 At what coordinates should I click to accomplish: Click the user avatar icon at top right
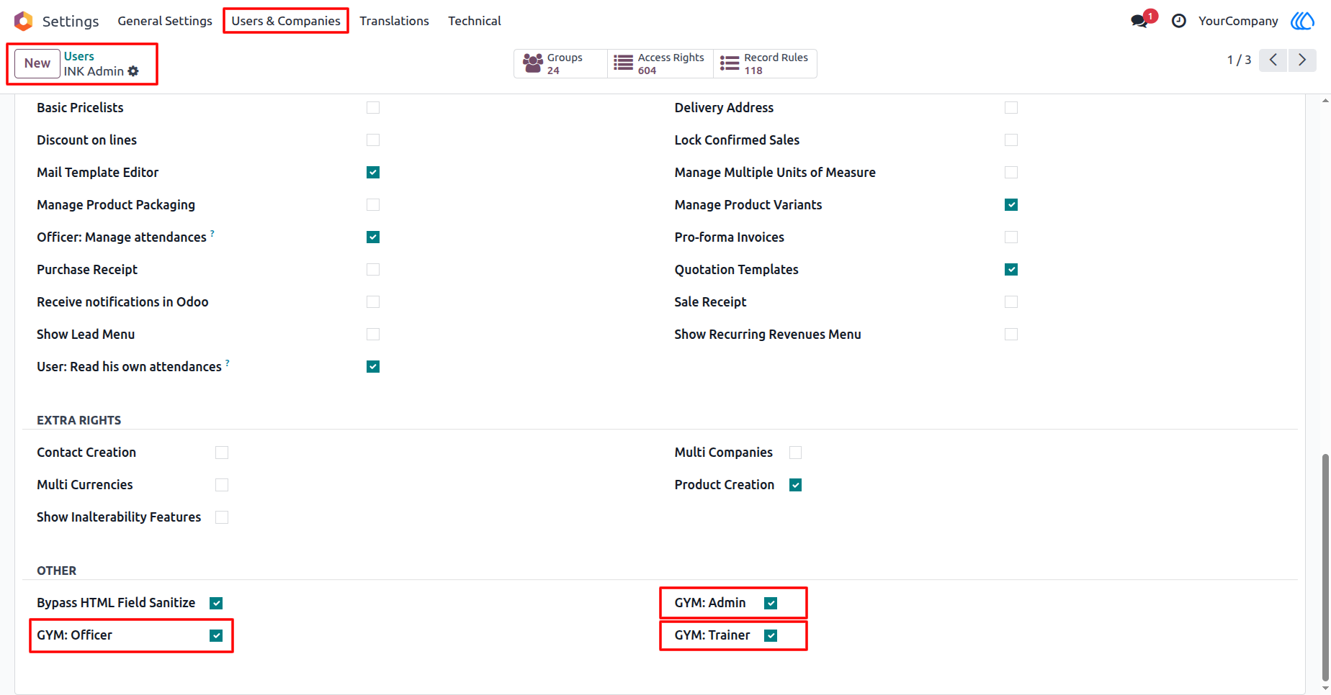click(1302, 21)
